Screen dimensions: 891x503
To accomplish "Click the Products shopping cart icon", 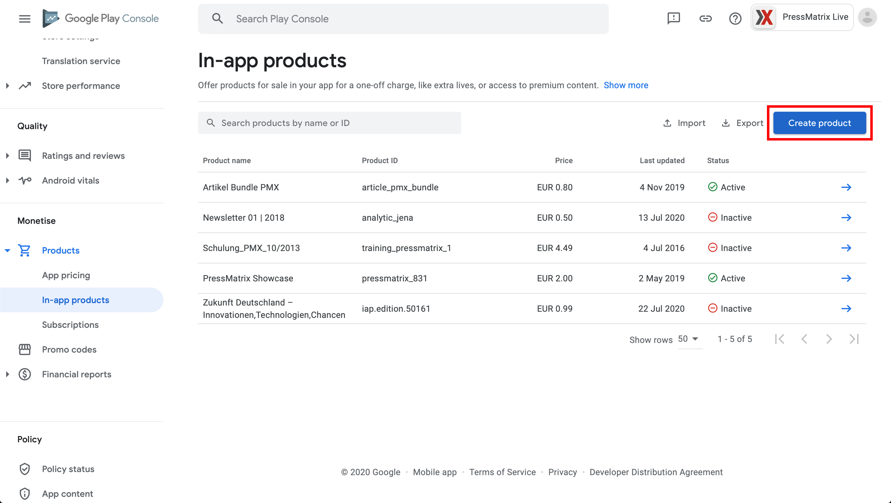I will [24, 250].
